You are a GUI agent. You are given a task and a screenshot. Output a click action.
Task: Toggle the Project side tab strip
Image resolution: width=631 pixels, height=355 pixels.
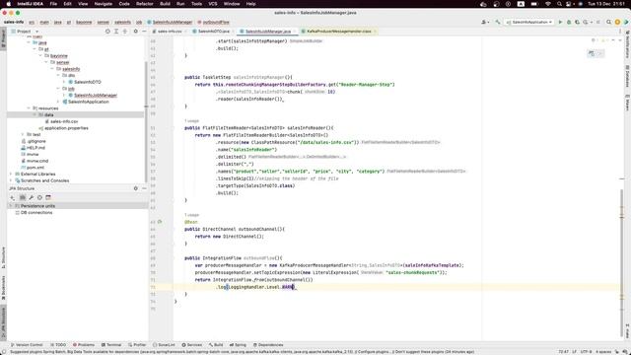pyautogui.click(x=4, y=39)
